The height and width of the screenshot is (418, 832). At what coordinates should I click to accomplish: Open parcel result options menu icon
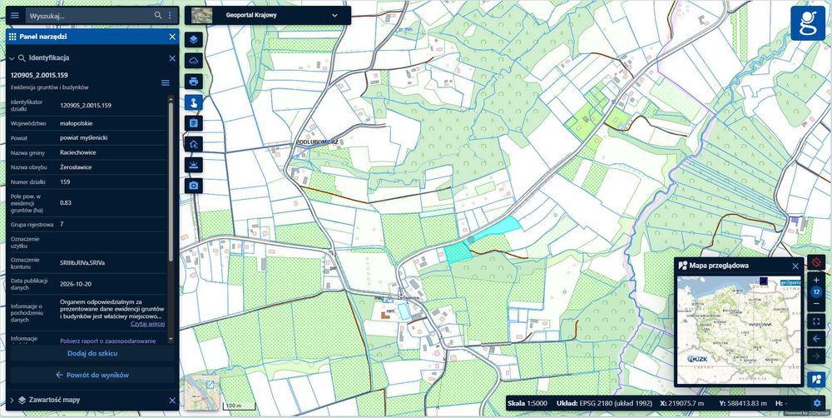[166, 82]
